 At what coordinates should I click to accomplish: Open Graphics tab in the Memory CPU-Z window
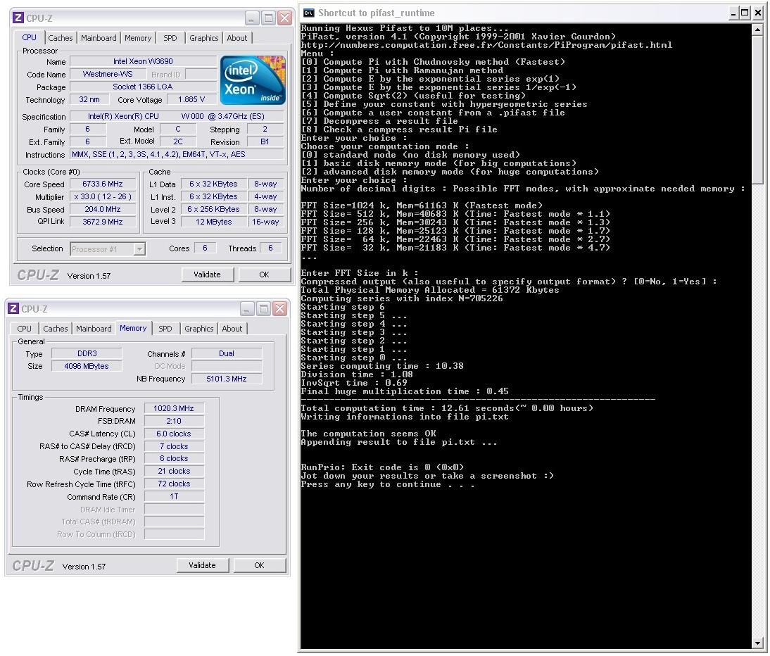click(198, 329)
